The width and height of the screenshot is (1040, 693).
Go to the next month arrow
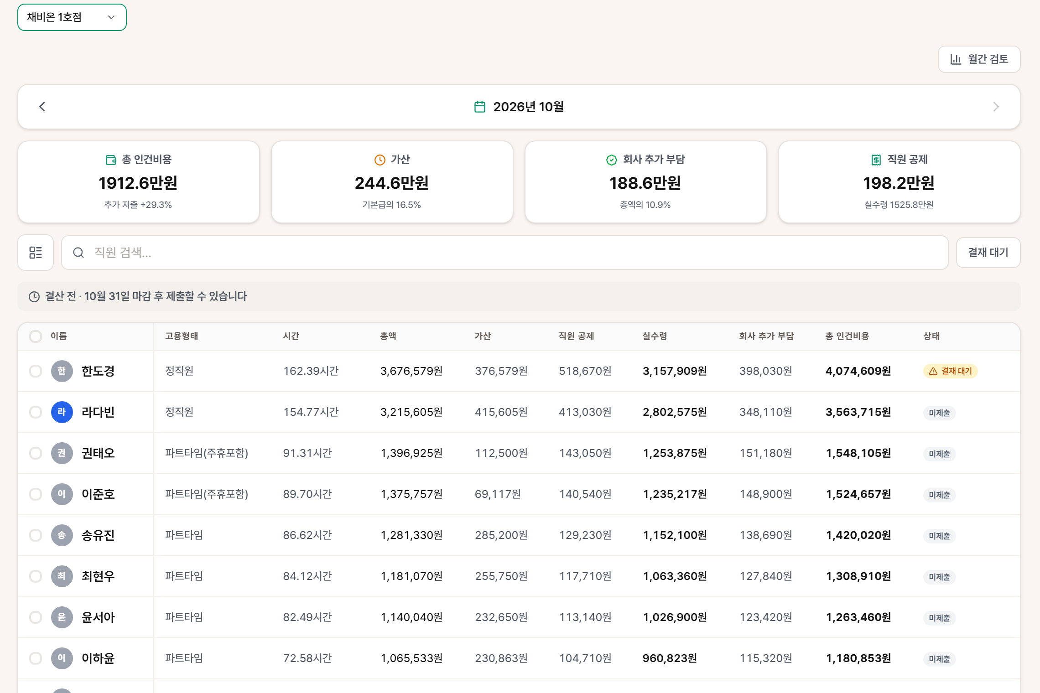[996, 107]
